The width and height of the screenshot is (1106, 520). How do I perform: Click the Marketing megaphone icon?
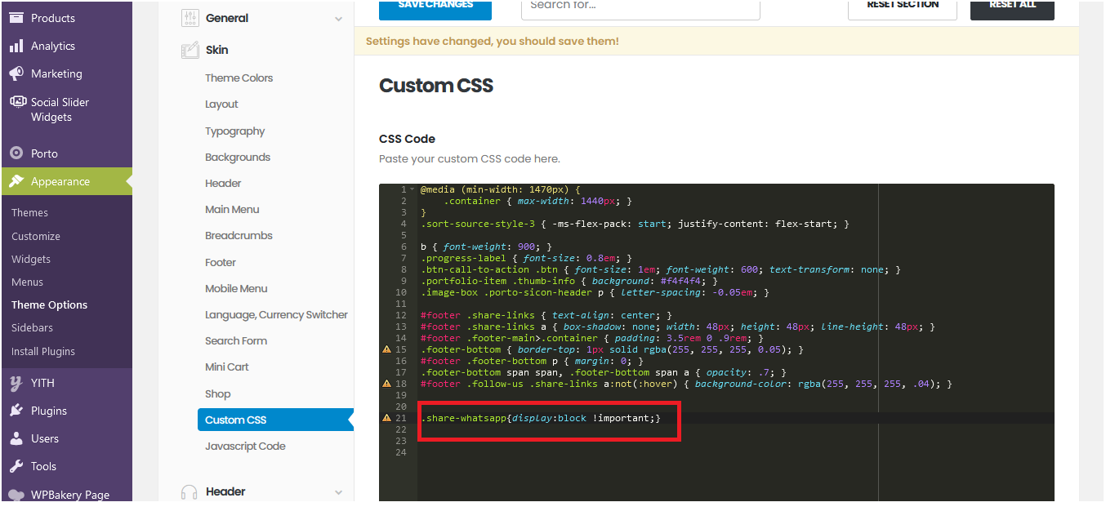tap(16, 73)
